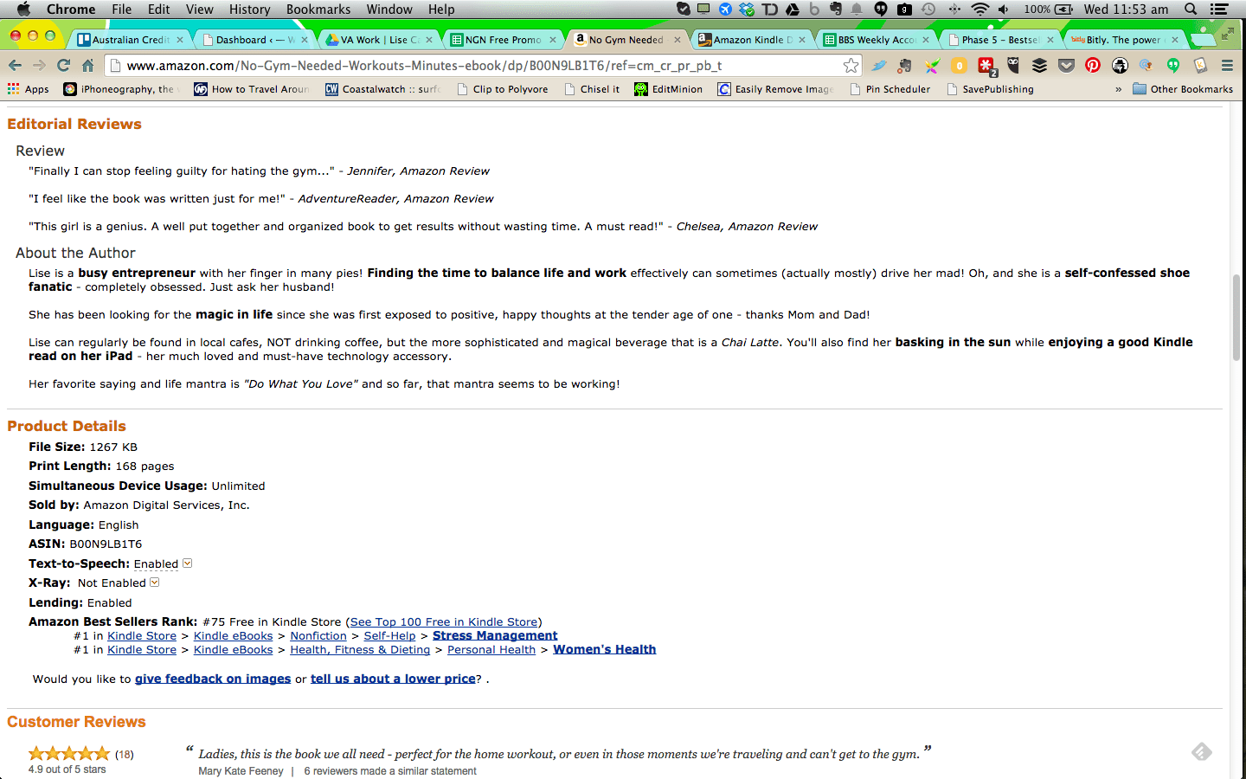1246x779 pixels.
Task: Click the Dropbox menu bar icon
Action: [x=747, y=10]
